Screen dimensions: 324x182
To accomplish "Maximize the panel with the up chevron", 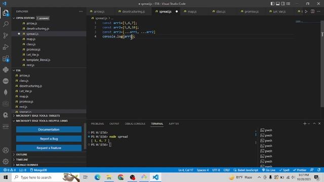I will [314, 123].
